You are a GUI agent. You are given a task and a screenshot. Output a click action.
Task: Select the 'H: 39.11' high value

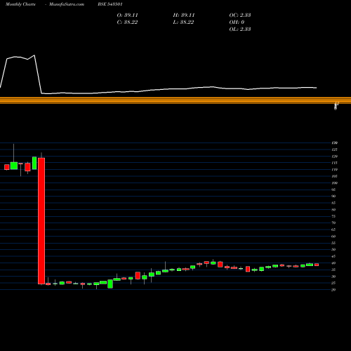click(x=184, y=15)
